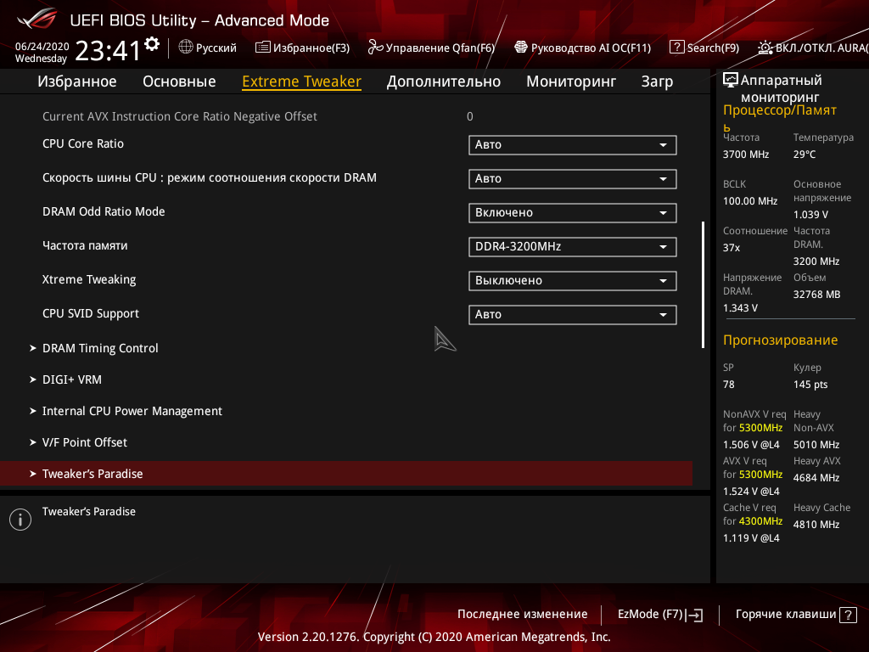Click the 3700 MHz frequency value
Screen dimensions: 869x652
745,155
